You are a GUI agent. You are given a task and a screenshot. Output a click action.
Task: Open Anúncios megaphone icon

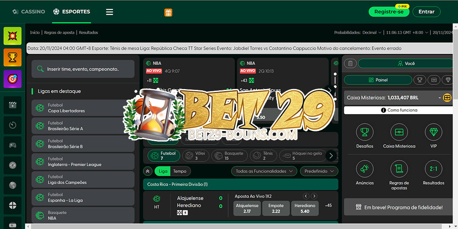pyautogui.click(x=365, y=169)
